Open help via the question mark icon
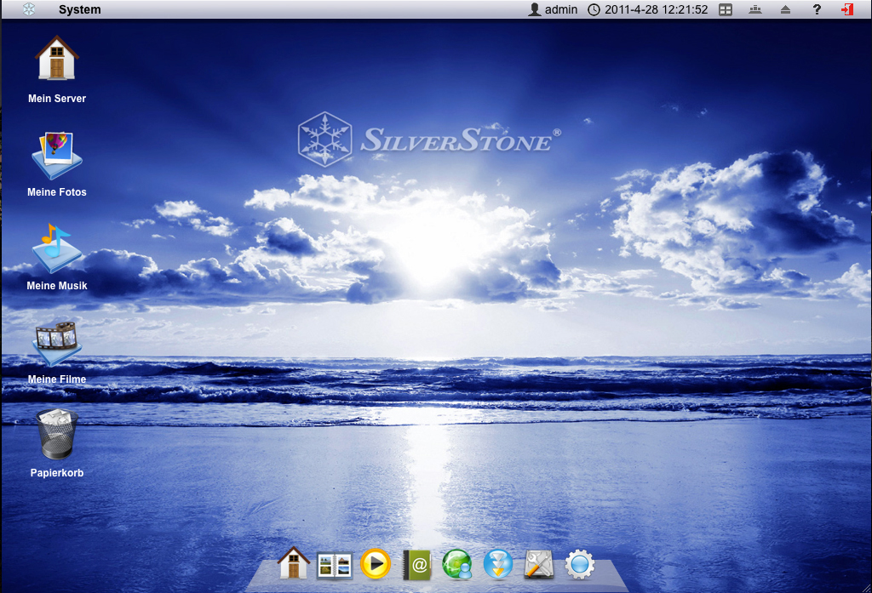 coord(817,9)
